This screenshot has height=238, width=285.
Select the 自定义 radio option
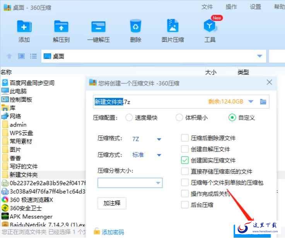point(232,118)
